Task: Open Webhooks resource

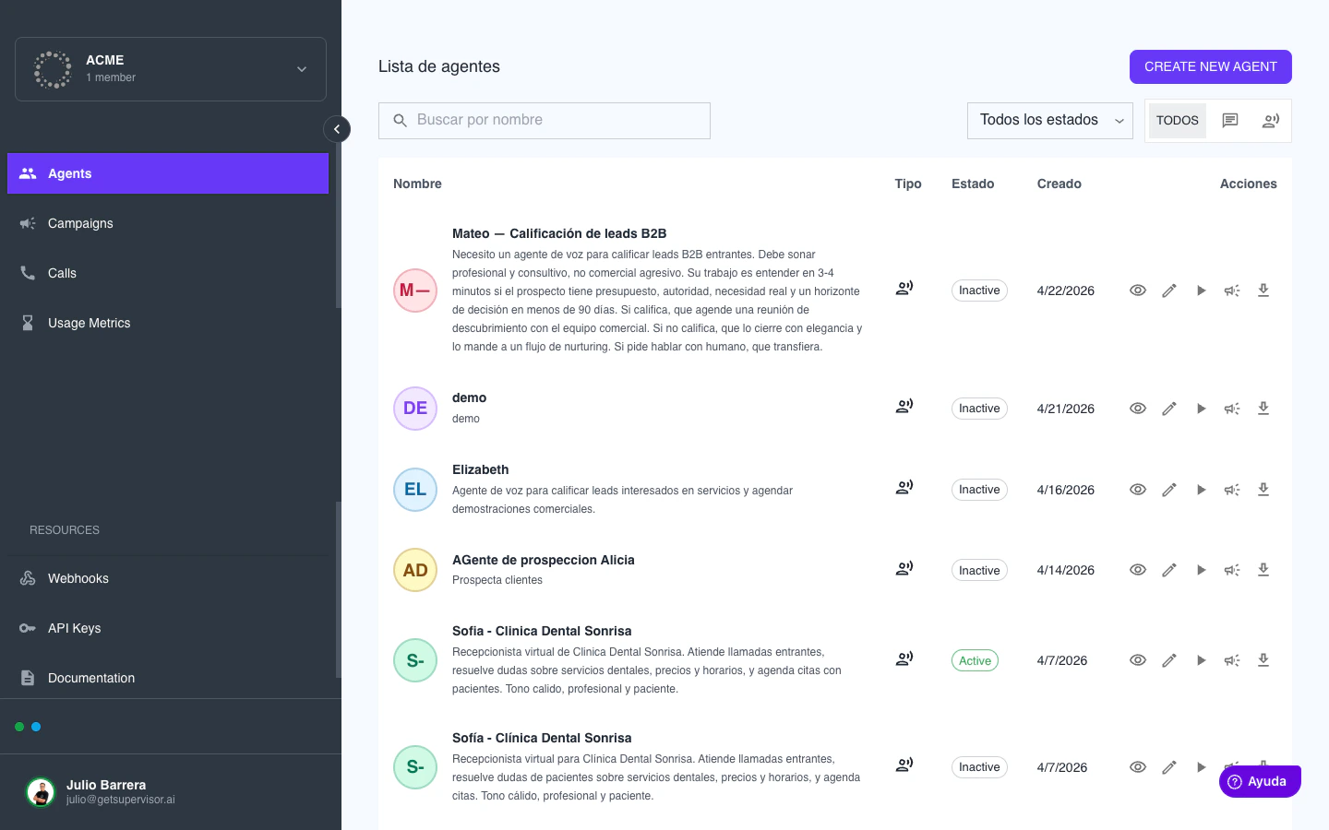Action: click(x=168, y=578)
